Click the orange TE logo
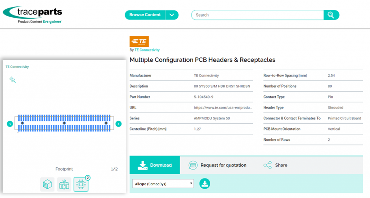The width and height of the screenshot is (370, 198). (139, 41)
